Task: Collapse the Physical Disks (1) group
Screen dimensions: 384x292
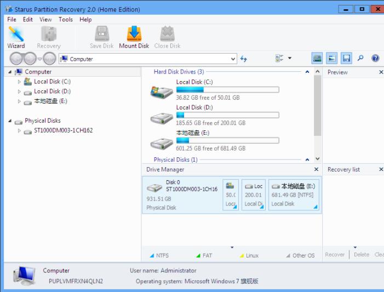Action: click(x=307, y=160)
